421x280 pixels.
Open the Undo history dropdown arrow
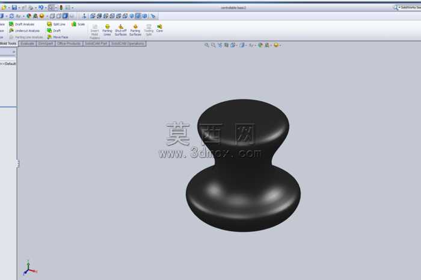[45, 8]
